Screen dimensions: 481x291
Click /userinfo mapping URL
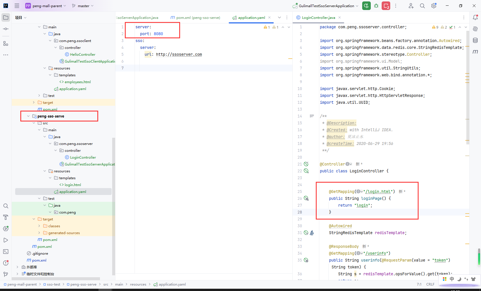(x=376, y=253)
